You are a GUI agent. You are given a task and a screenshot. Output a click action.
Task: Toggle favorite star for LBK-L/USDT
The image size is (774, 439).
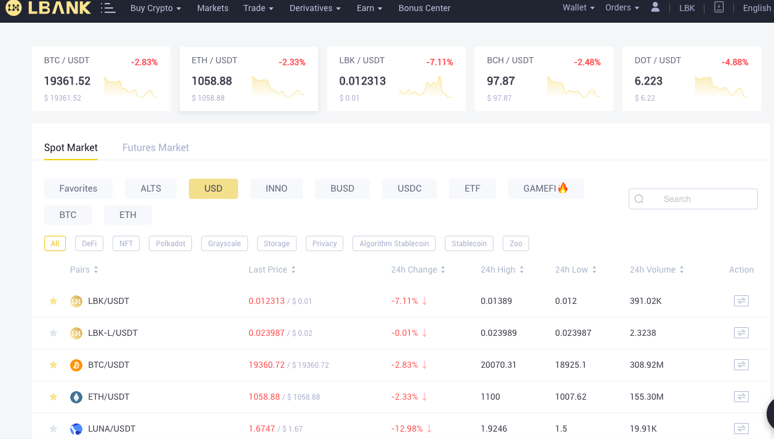54,333
